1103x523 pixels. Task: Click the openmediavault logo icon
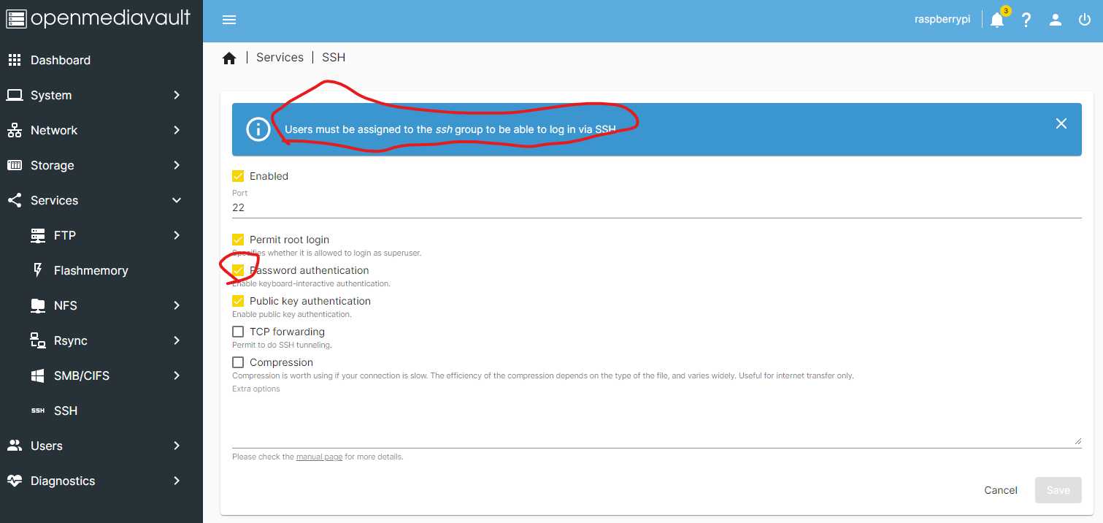[x=16, y=18]
